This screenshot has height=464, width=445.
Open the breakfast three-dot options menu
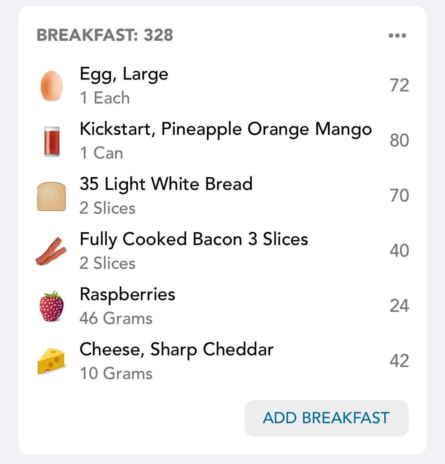(397, 35)
